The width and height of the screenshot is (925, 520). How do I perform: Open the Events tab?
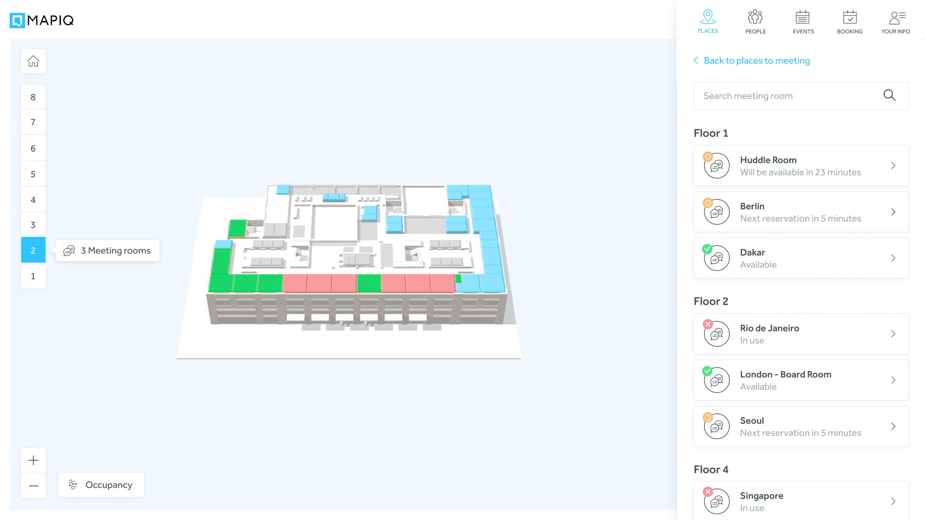803,22
